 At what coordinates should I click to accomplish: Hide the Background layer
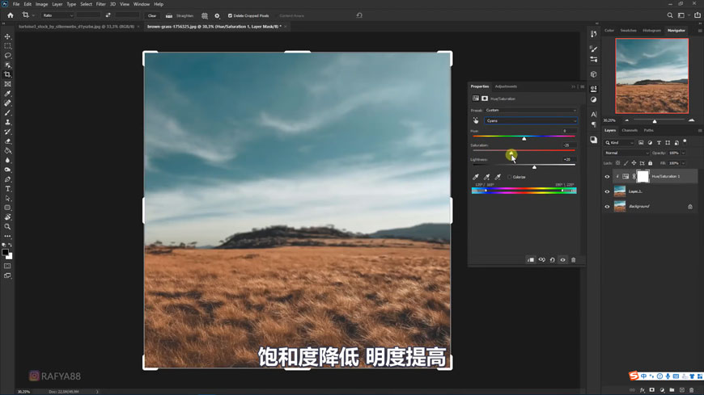click(607, 207)
